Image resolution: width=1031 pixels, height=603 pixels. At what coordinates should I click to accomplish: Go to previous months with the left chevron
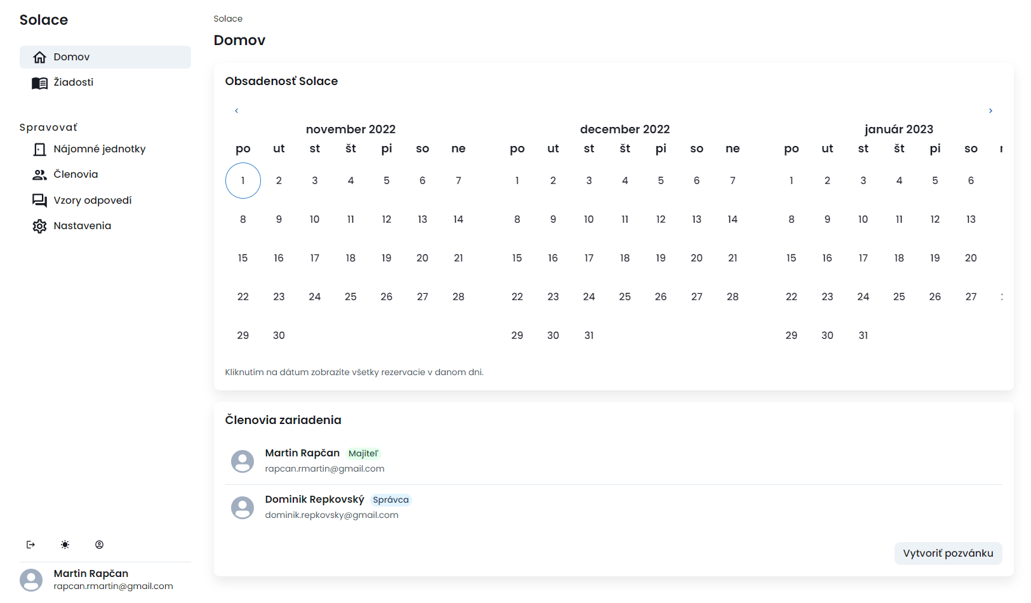236,110
